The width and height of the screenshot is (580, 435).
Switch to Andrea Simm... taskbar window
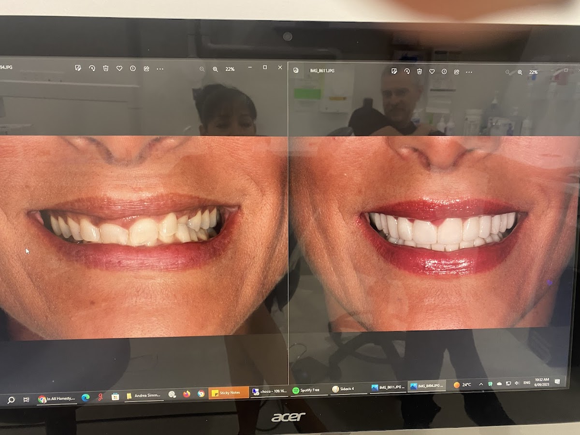[x=144, y=396]
